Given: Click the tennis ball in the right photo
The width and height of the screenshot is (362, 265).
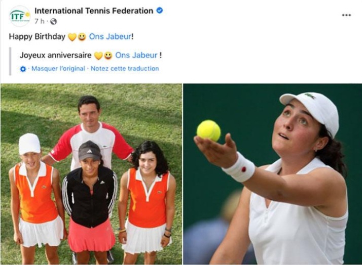Looking at the screenshot, I should tap(209, 130).
